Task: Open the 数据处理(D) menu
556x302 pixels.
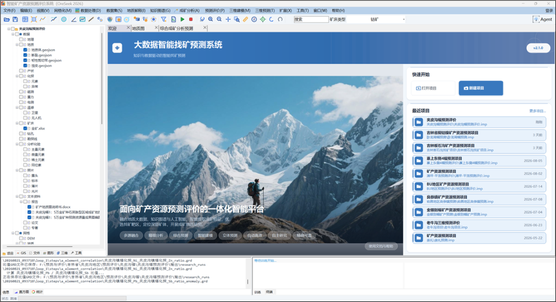Action: pyautogui.click(x=89, y=11)
